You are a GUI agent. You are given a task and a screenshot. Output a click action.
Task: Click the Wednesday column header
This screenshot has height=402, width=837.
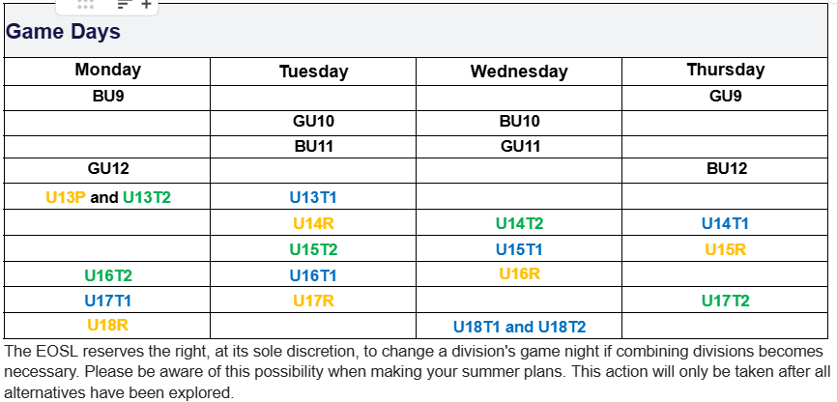pos(519,72)
